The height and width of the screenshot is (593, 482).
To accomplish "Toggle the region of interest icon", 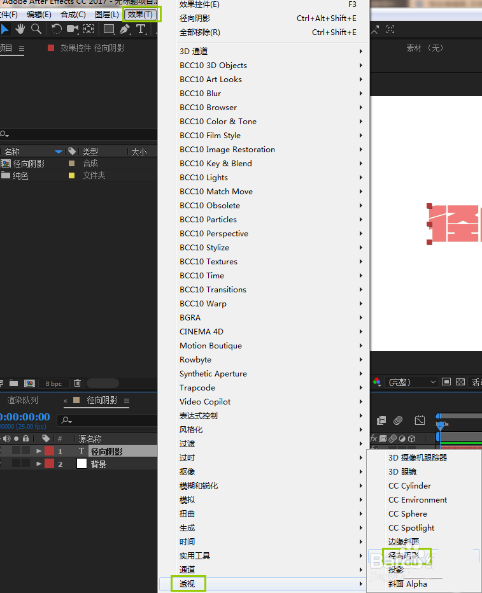I will coord(446,382).
